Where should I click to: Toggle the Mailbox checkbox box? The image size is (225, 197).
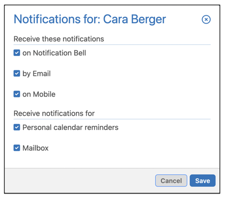(17, 148)
